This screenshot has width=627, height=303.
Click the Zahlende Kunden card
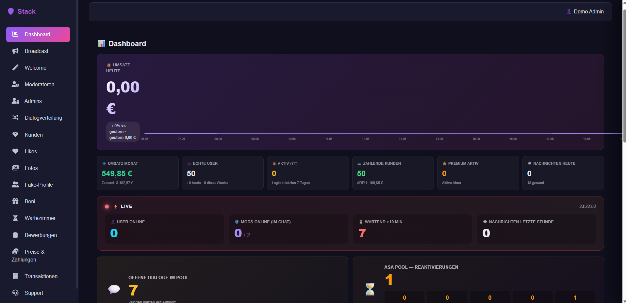(x=393, y=173)
